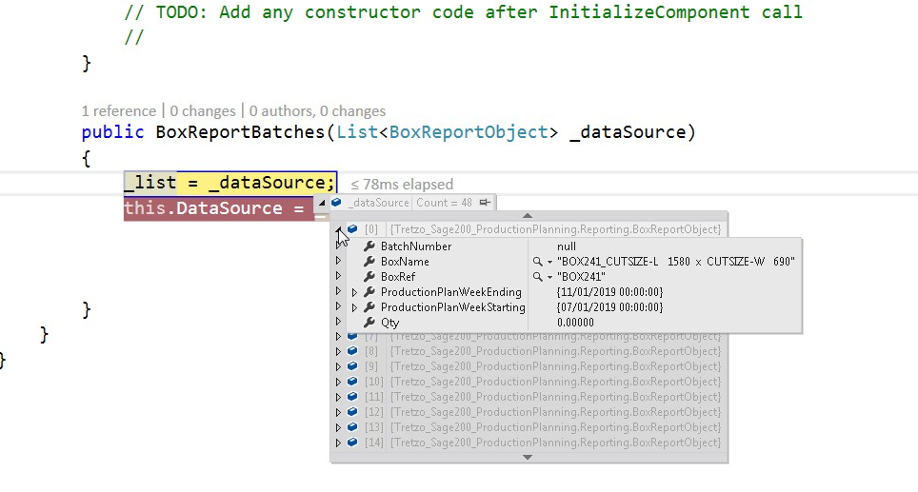Click the blue object icon for item [14]
The height and width of the screenshot is (492, 918).
[352, 443]
